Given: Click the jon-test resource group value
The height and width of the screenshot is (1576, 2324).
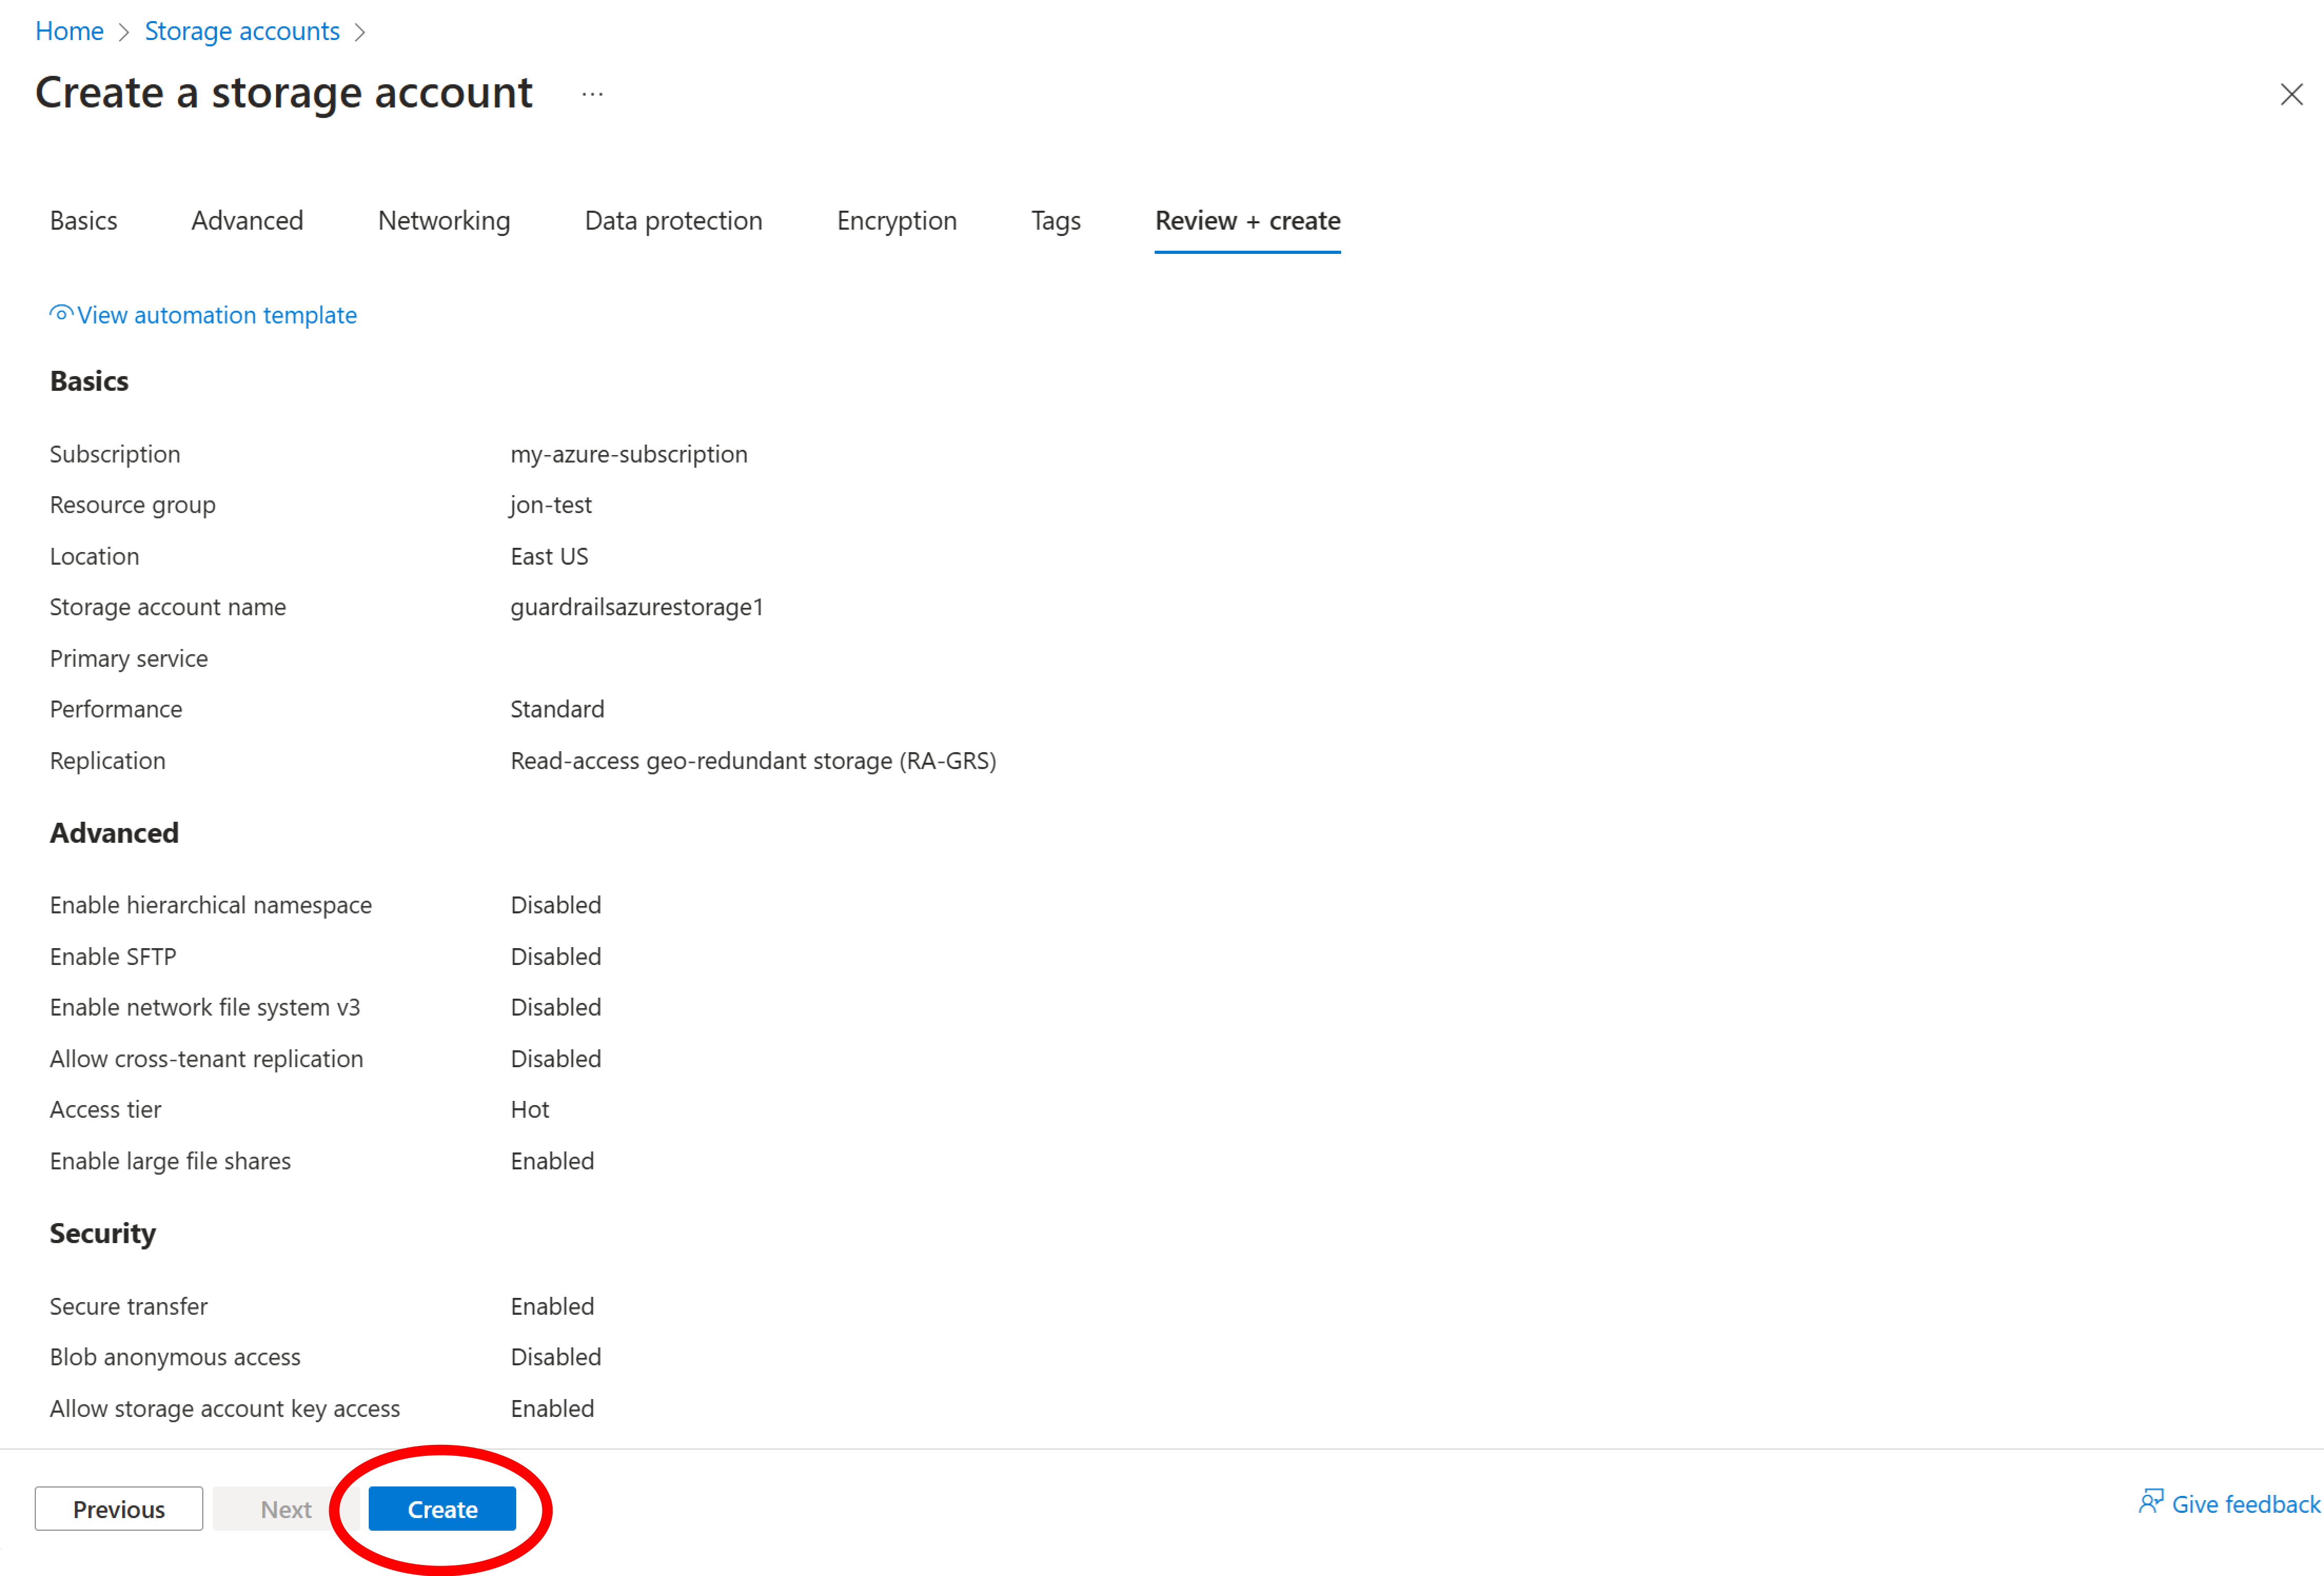Looking at the screenshot, I should (x=550, y=505).
